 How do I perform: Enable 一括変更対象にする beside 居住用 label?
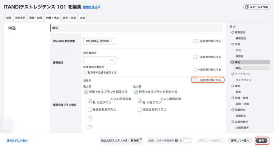click(x=195, y=80)
